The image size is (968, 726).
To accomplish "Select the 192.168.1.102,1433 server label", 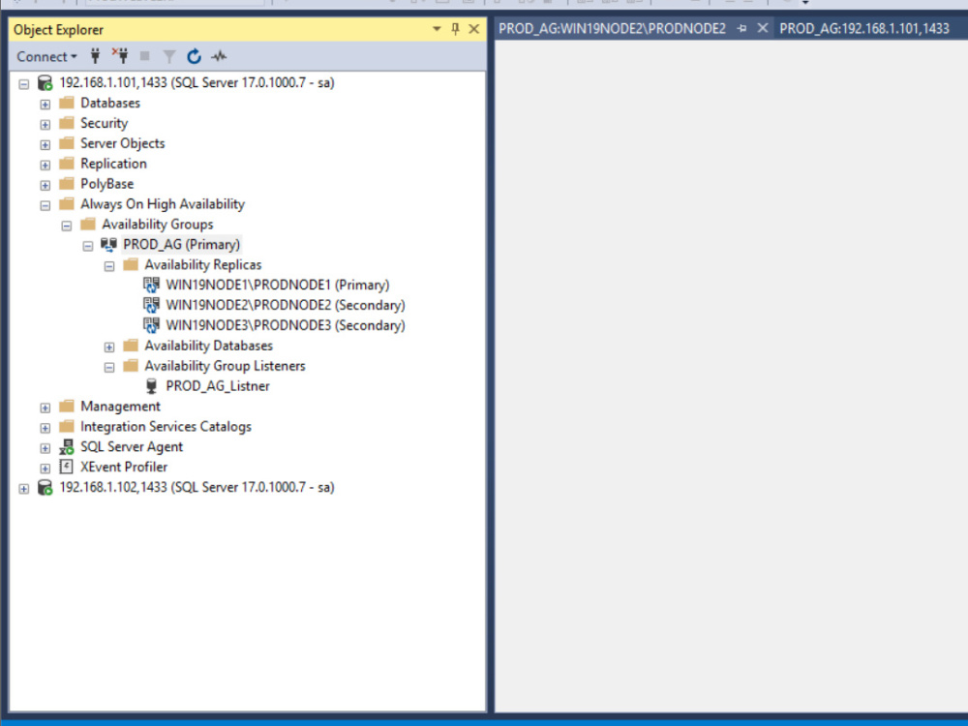I will pyautogui.click(x=197, y=487).
